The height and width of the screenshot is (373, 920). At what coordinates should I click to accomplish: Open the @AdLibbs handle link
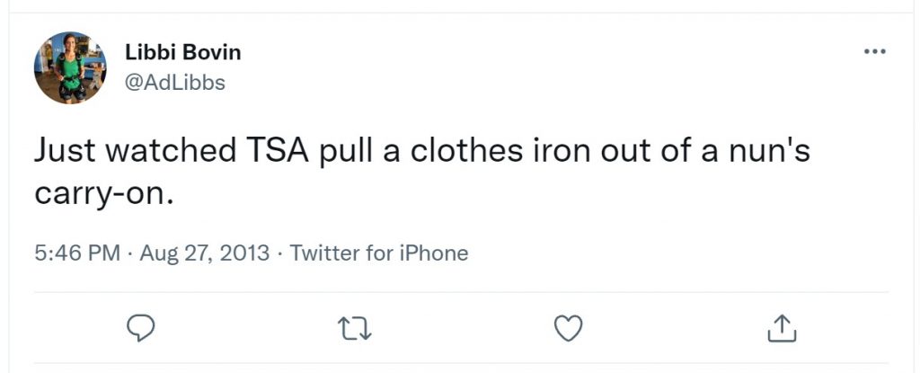click(175, 83)
